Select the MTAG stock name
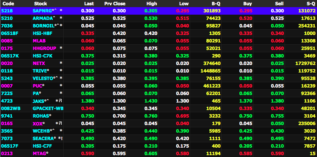The height and width of the screenshot is (157, 317). tap(40, 153)
